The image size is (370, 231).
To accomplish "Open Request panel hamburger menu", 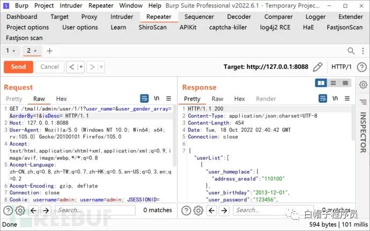I will [168, 98].
